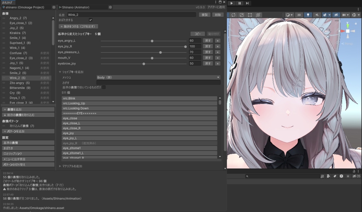Screen dimensions: 362x212
Task: Click the eye_angry_L slider handle
Action: tap(152, 41)
